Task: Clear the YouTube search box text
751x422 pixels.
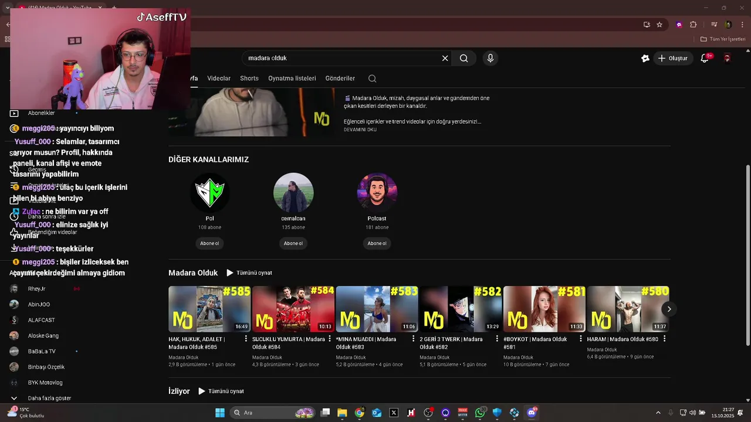Action: [x=445, y=58]
